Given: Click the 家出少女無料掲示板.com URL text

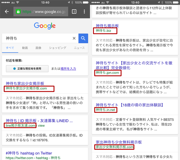Looking at the screenshot, I should 115,147.
